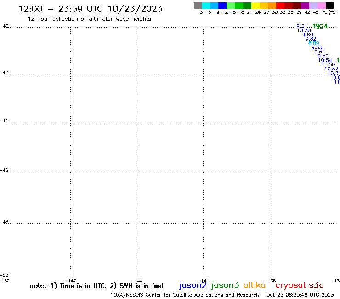Click the green time label 1924

[x=320, y=26]
